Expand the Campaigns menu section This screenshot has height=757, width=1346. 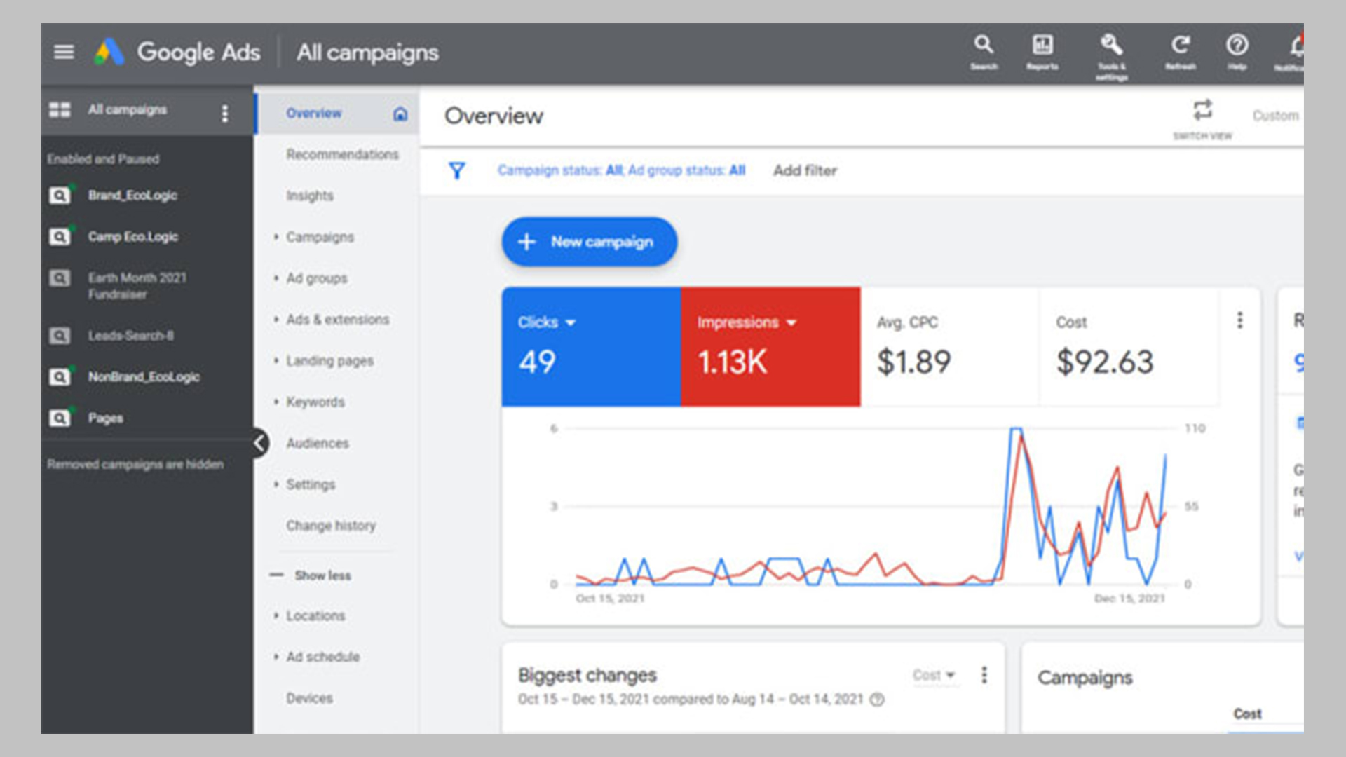[x=276, y=237]
